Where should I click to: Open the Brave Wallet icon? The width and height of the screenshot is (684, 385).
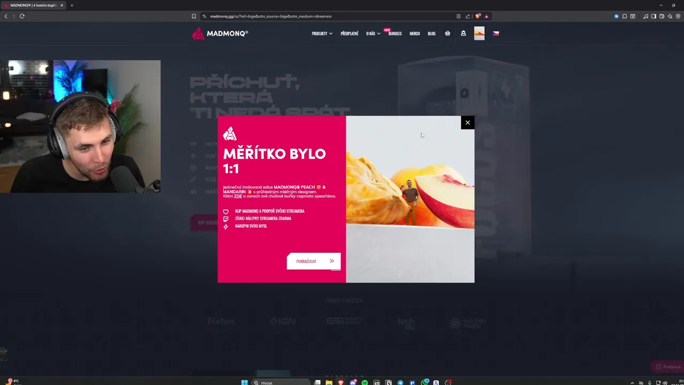[662, 16]
